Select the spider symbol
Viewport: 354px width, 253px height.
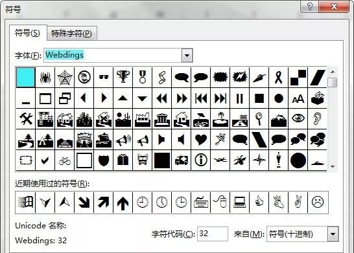coord(45,78)
